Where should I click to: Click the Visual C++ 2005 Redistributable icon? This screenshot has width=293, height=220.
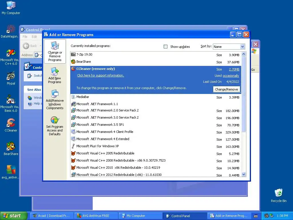pyautogui.click(x=73, y=154)
